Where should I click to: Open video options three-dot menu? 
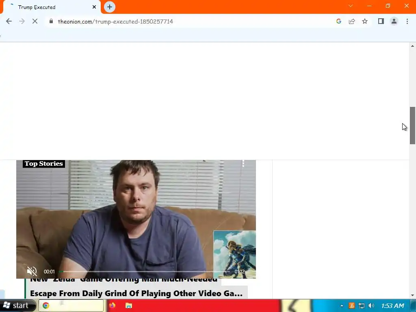tap(243, 163)
